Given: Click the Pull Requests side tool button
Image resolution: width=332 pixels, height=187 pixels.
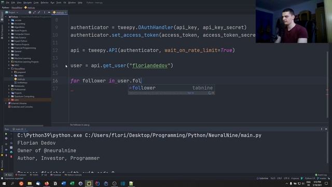Looking at the screenshot, I should point(2,32).
